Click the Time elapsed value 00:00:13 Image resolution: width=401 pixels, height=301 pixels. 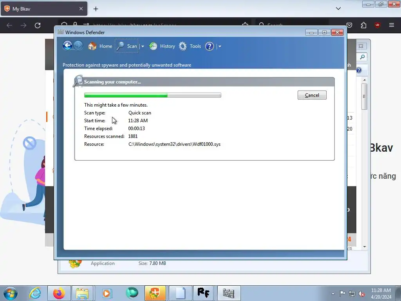137,129
